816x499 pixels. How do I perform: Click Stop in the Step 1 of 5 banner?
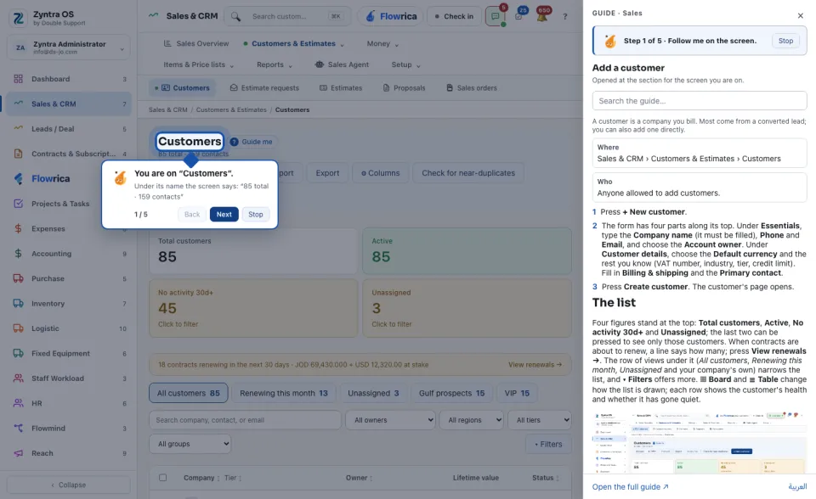785,41
